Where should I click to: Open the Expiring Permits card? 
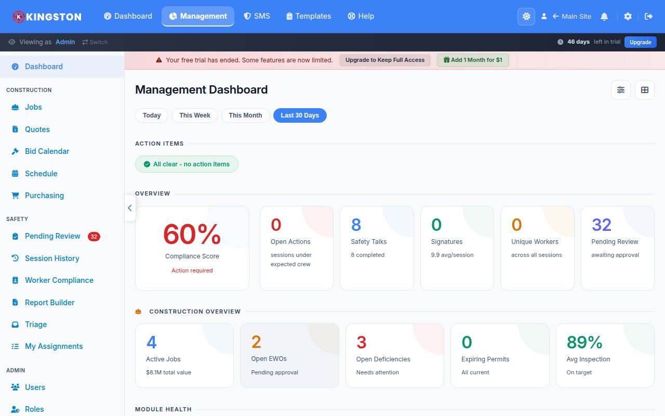tap(500, 356)
